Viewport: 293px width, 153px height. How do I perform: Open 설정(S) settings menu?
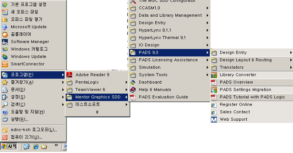[34, 97]
